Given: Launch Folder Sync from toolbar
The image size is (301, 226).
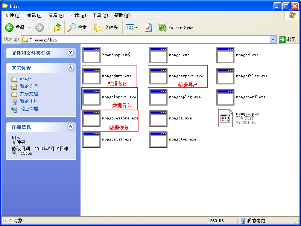Looking at the screenshot, I should pos(175,27).
